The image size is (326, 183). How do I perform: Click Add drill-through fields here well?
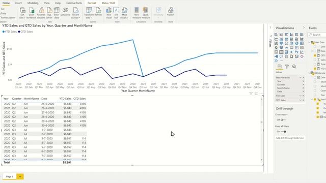pos(290,138)
